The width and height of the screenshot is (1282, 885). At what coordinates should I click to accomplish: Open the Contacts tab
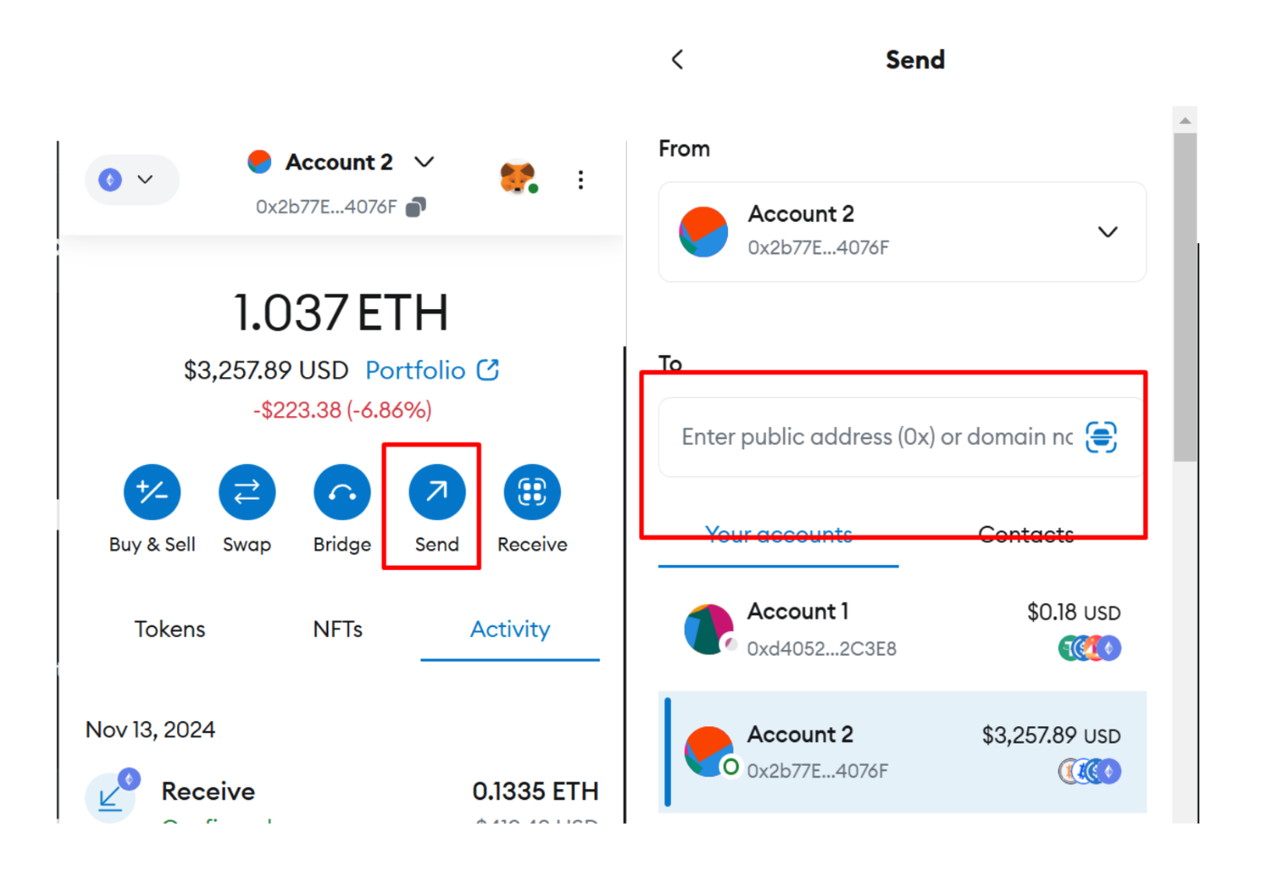click(x=1026, y=535)
